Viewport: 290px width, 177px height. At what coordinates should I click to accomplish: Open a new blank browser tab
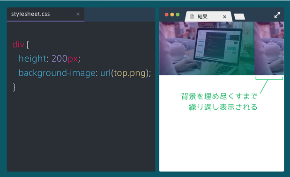click(239, 17)
